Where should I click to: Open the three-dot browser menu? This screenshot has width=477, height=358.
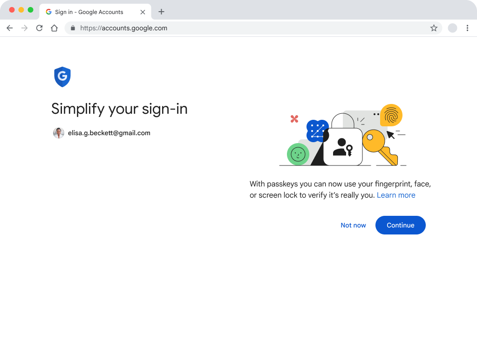pos(467,28)
